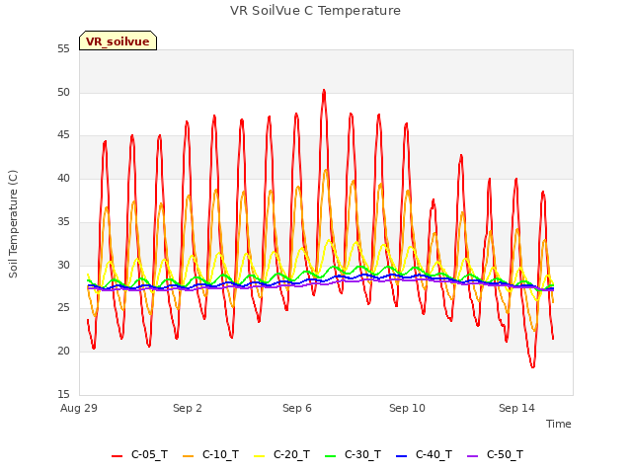This screenshot has width=632, height=474.
Task: Toggle the C-10_T legend entry
Action: pyautogui.click(x=210, y=455)
